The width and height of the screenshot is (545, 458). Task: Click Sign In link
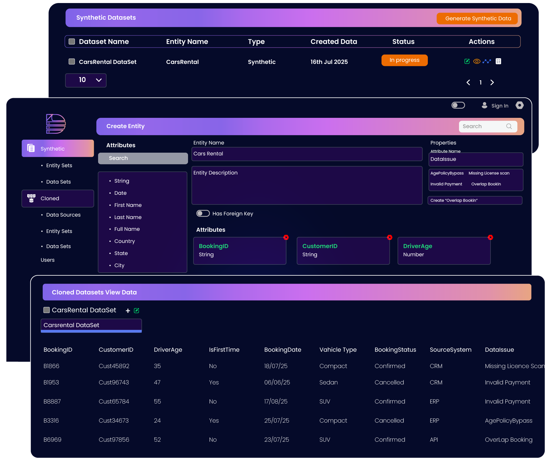click(500, 106)
